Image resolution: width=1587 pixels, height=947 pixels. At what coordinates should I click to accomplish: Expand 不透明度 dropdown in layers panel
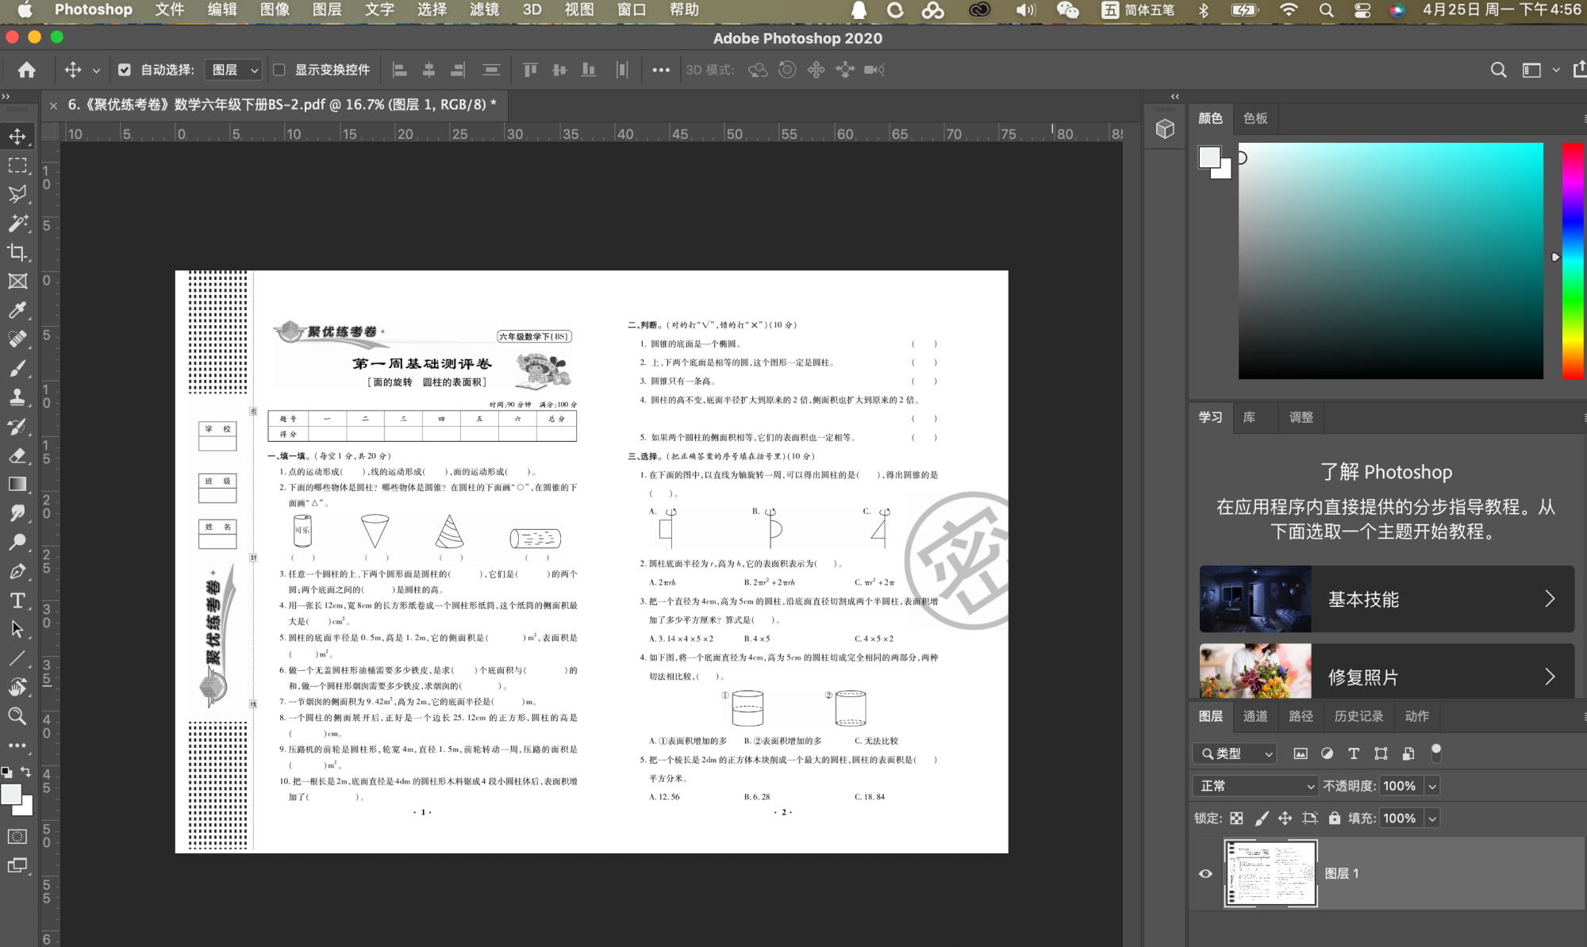1432,786
